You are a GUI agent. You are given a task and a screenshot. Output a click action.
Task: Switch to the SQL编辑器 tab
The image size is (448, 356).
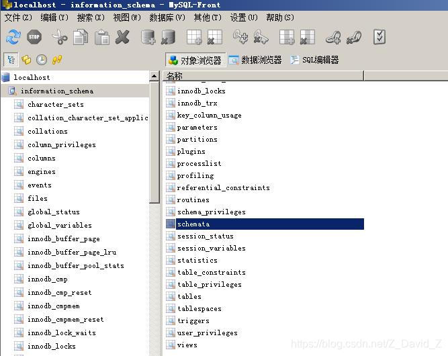314,60
